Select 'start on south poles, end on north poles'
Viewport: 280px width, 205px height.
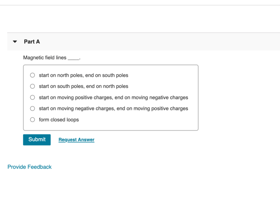click(32, 86)
